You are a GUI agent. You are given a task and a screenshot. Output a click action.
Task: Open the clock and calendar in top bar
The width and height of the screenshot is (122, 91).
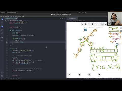81,12
